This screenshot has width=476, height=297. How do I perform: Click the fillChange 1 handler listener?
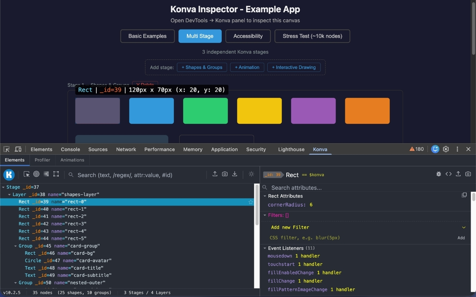[295, 281]
